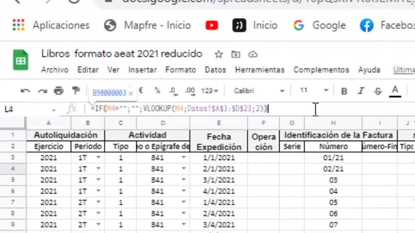Select column H header

click(x=333, y=123)
